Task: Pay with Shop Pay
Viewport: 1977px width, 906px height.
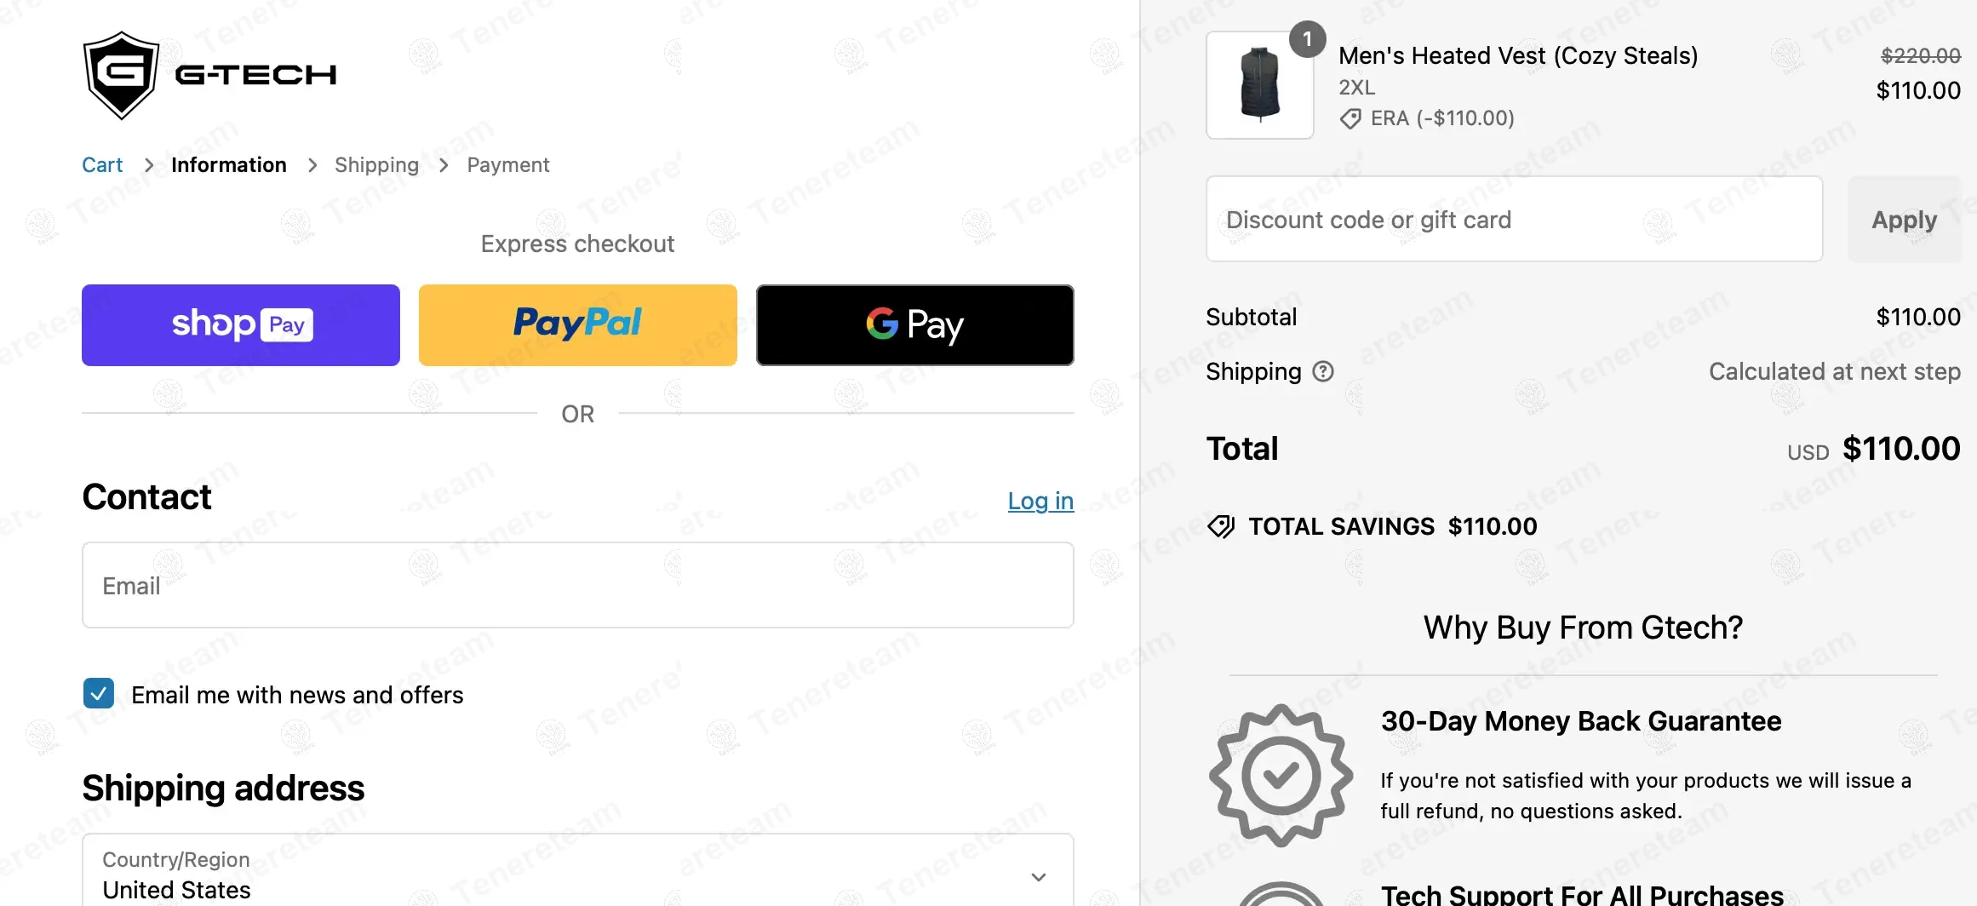Action: coord(241,325)
